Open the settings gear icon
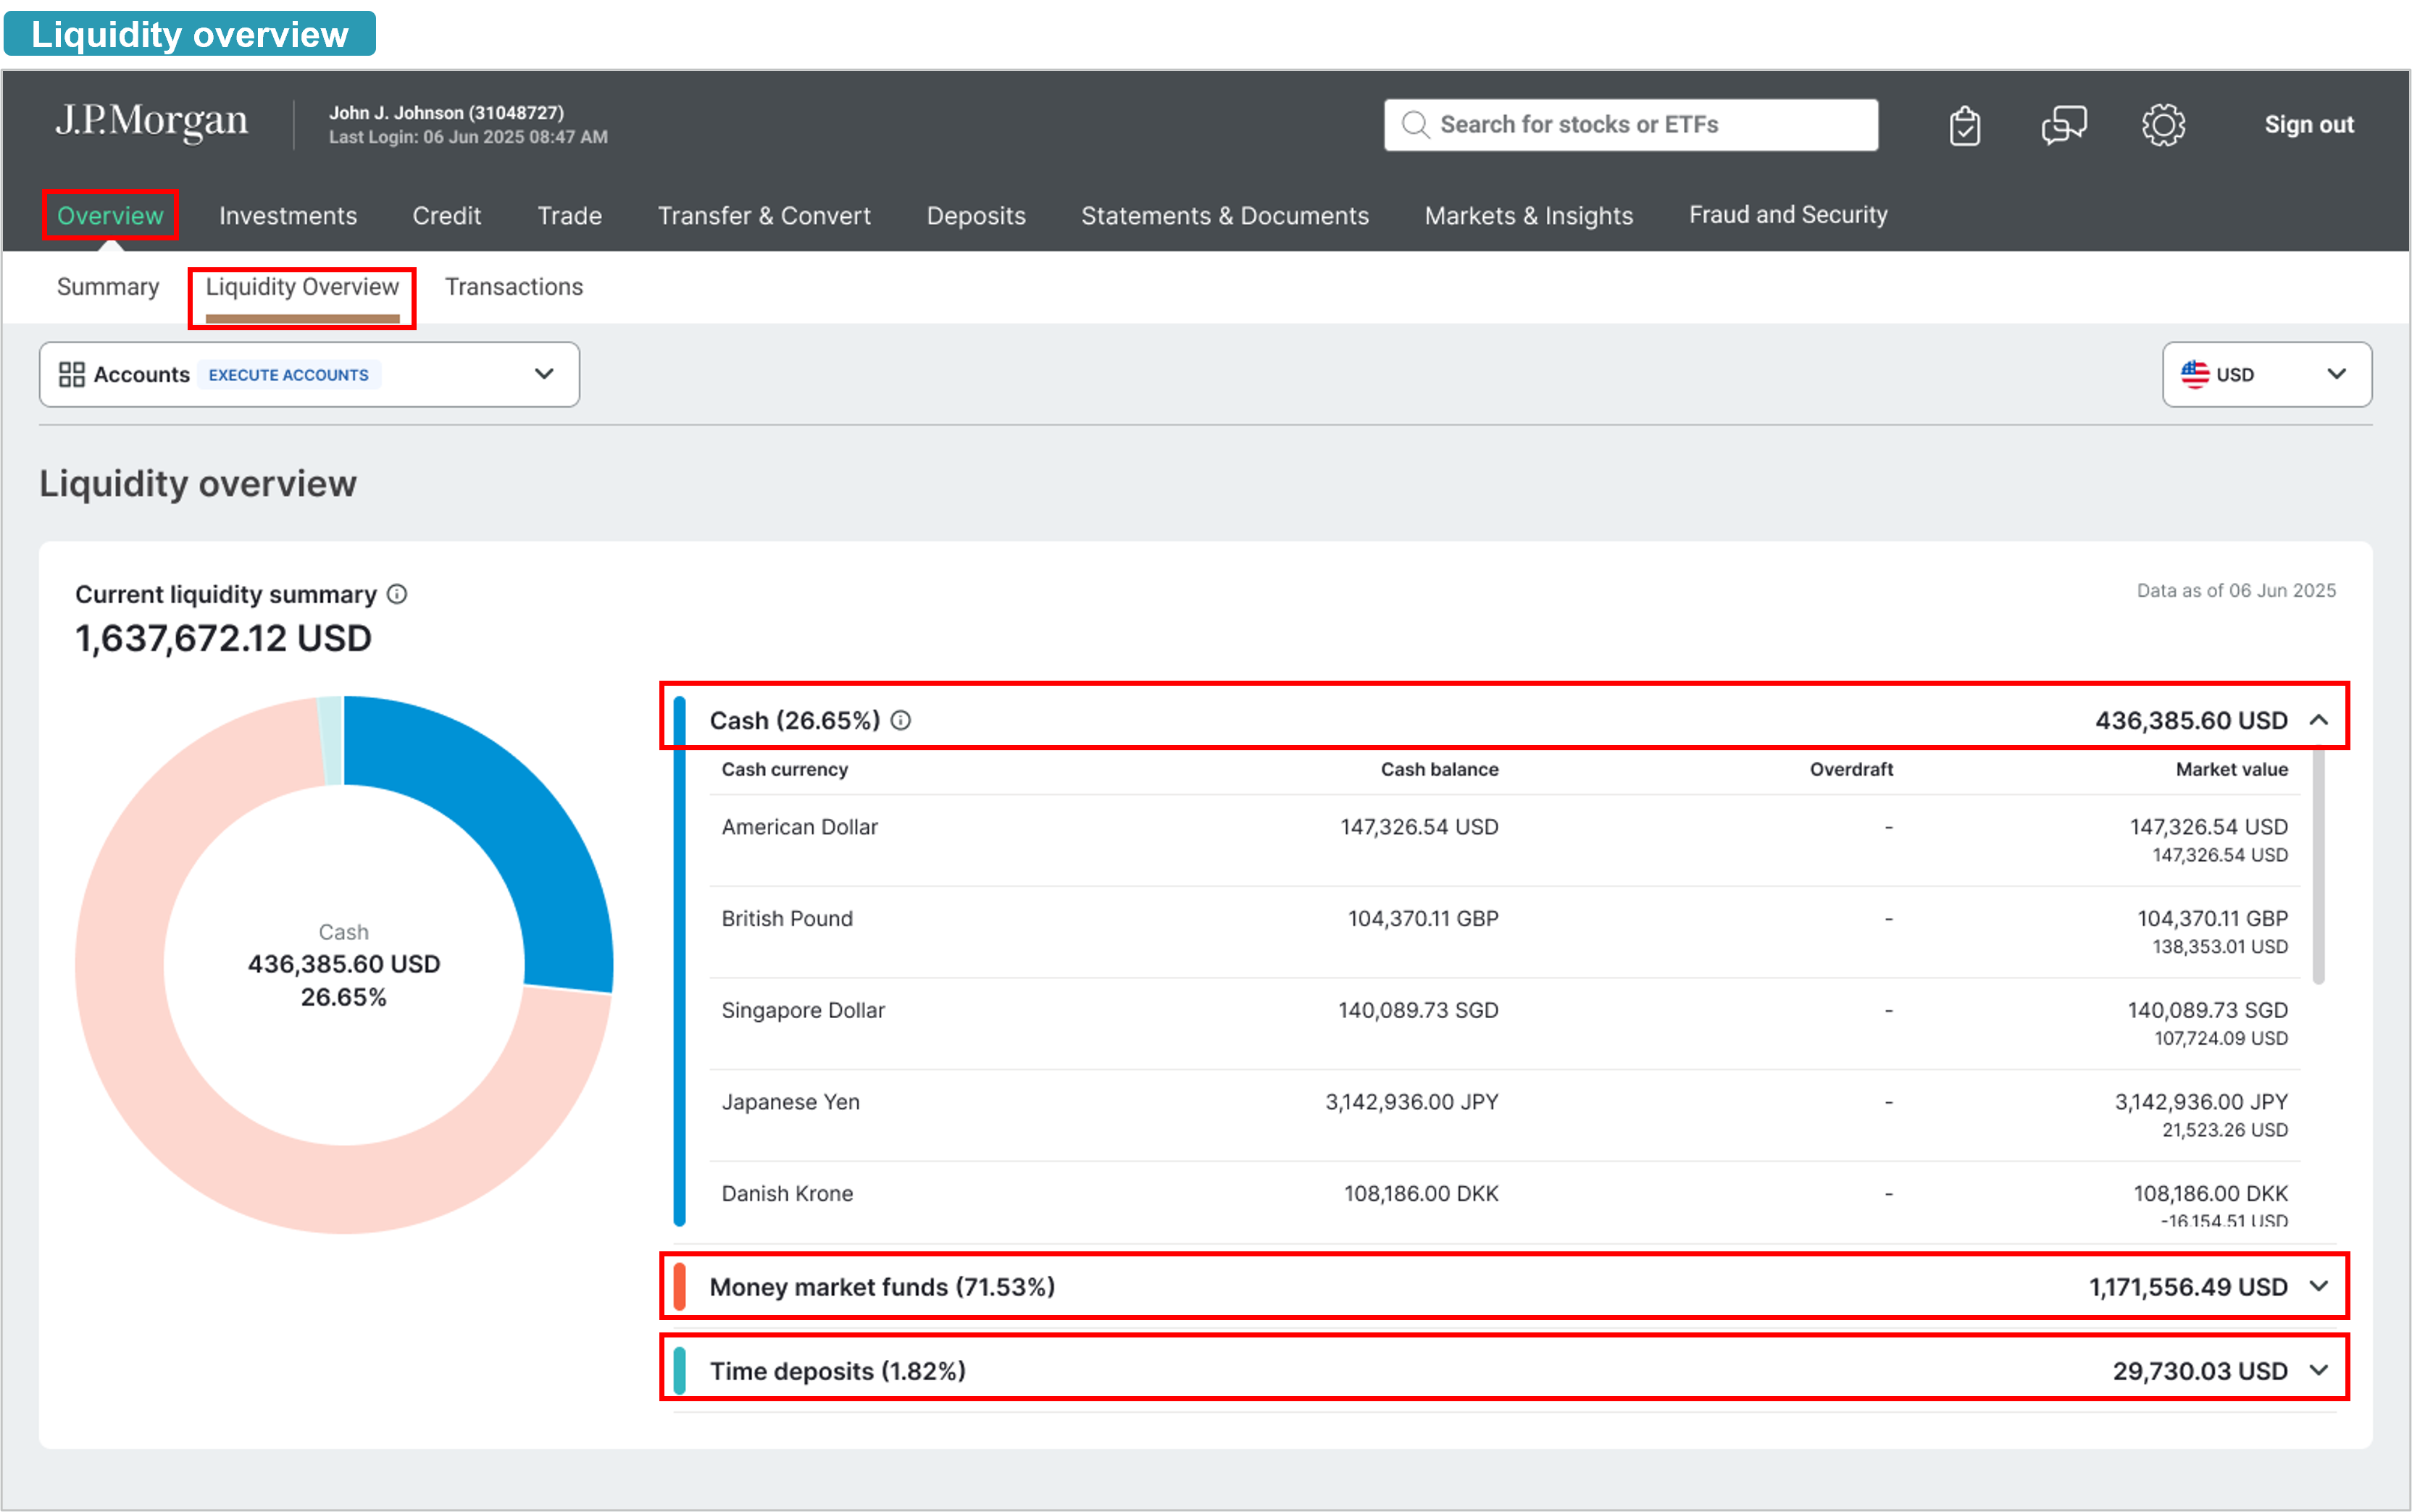The image size is (2412, 1512). [2163, 126]
